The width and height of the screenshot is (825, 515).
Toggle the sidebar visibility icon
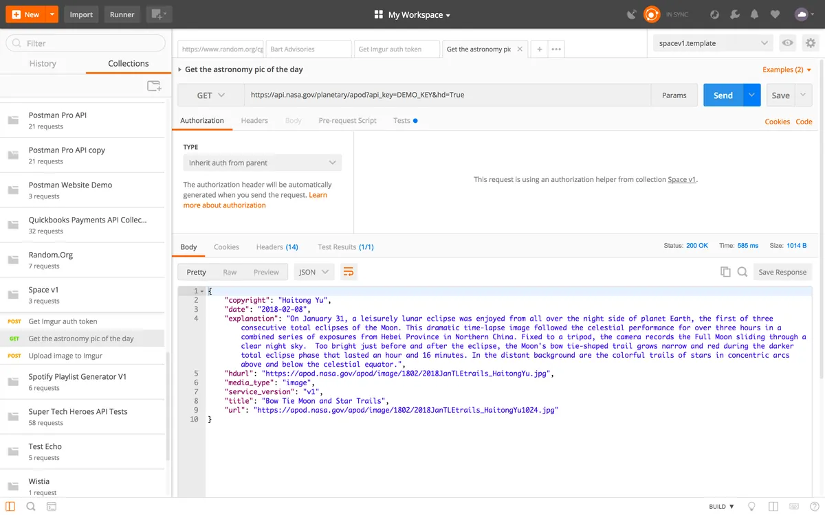10,507
